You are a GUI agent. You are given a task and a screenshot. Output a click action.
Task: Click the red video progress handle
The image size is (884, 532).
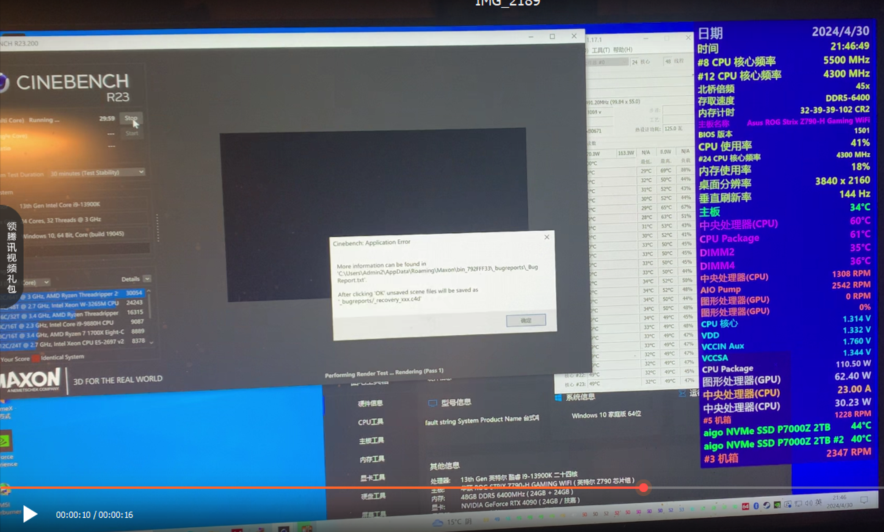643,488
